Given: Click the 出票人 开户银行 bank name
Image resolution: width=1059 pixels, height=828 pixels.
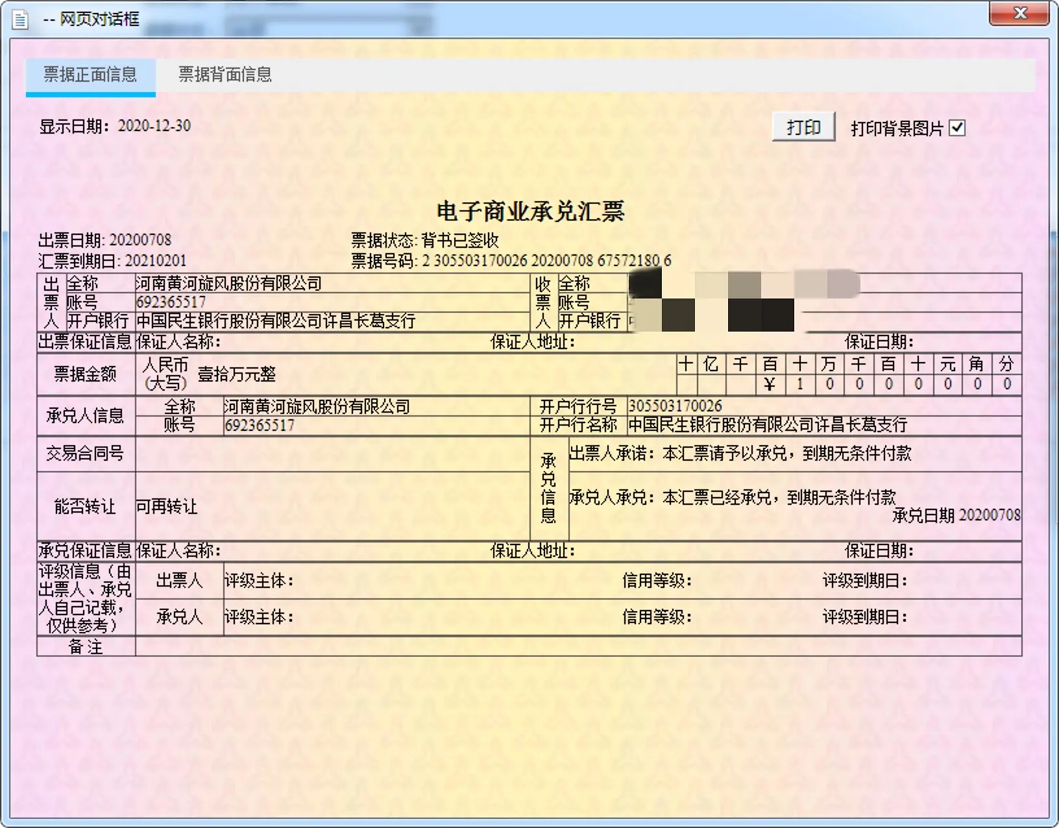Looking at the screenshot, I should (276, 321).
